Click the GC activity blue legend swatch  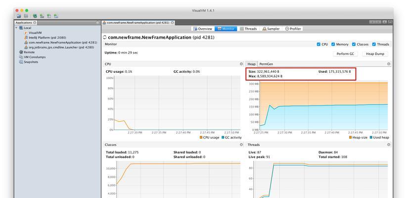(x=223, y=138)
